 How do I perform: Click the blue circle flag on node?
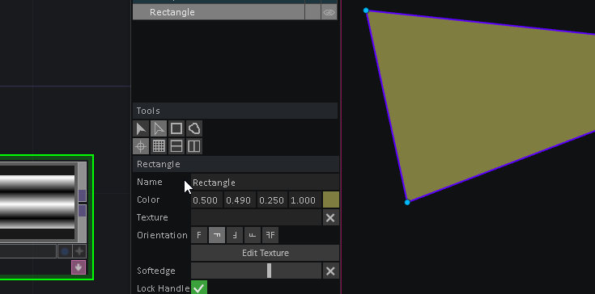[65, 251]
